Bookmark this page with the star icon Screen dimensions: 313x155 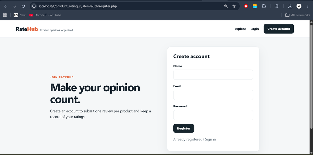tap(234, 6)
